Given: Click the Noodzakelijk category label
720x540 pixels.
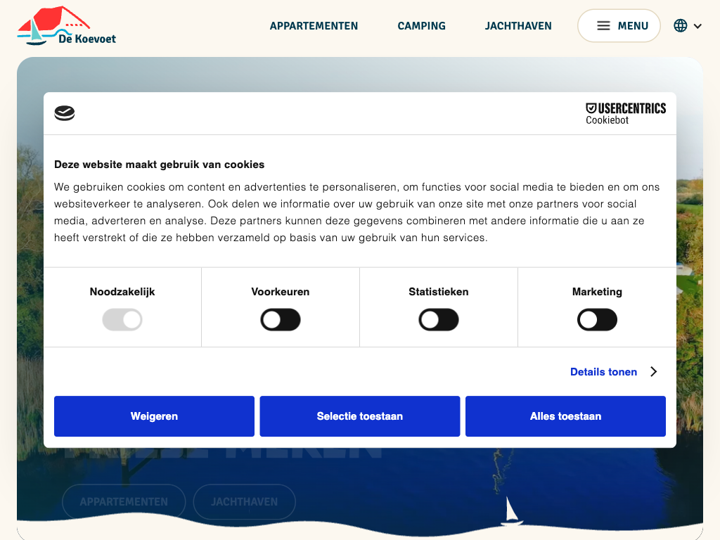Looking at the screenshot, I should pyautogui.click(x=122, y=292).
